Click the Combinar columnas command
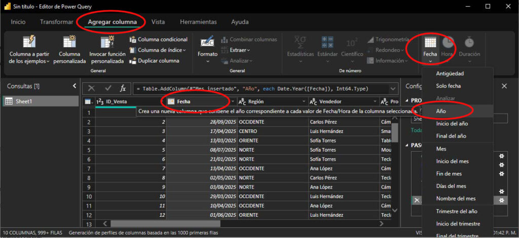 pos(249,39)
